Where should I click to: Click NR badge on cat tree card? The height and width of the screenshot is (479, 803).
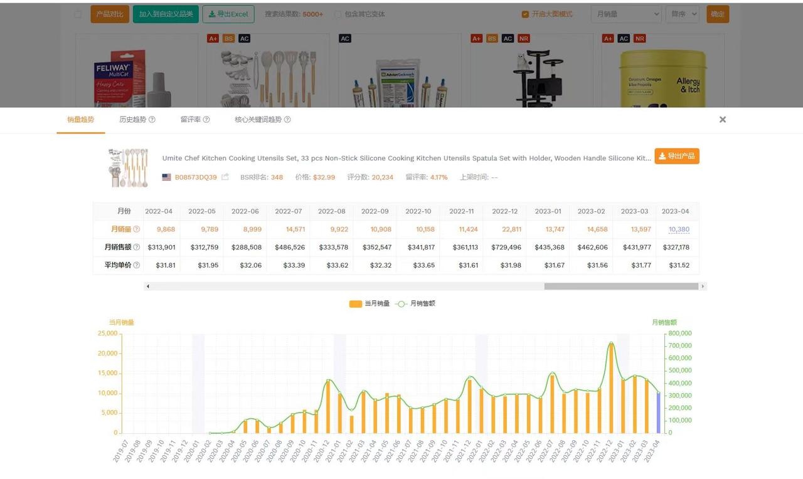point(523,38)
